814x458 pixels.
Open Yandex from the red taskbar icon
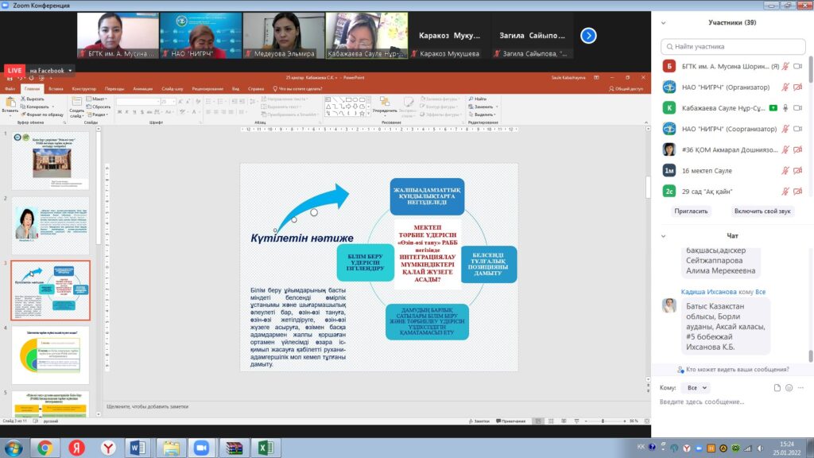click(77, 448)
